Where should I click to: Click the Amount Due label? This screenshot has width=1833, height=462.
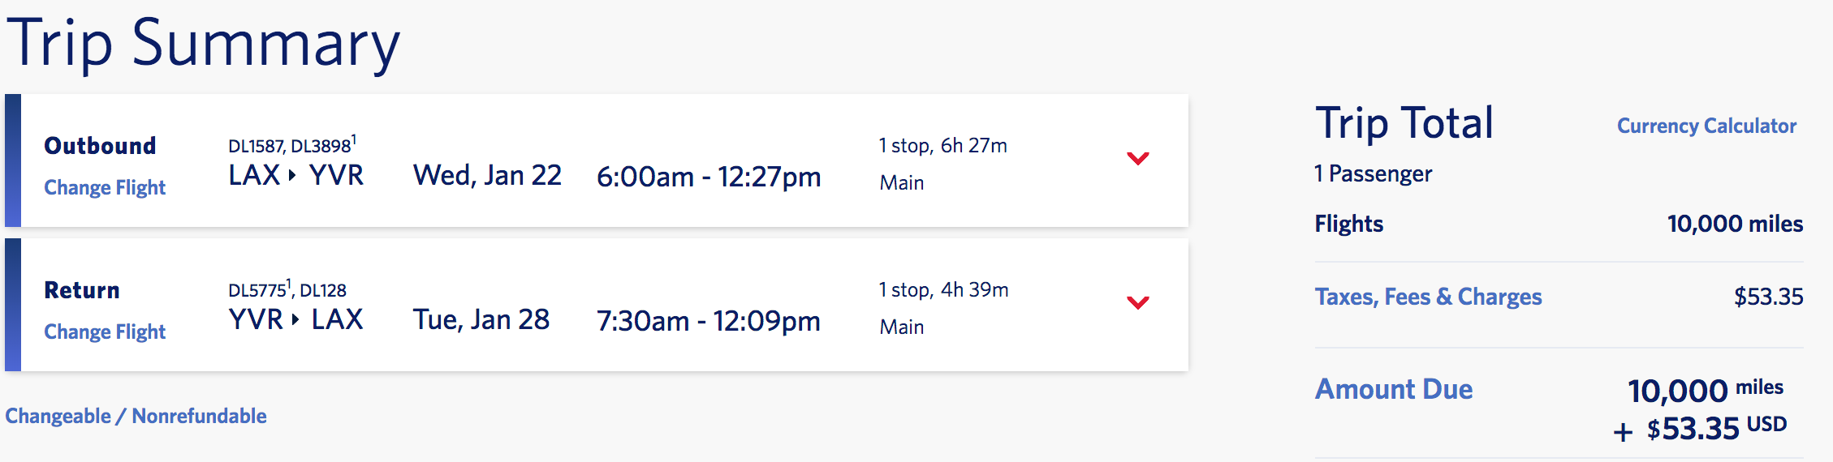click(x=1393, y=389)
